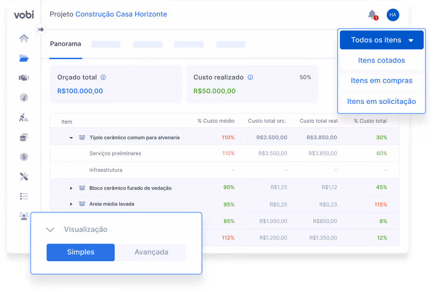
Task: Click the R$100.000,00 budget value
Action: click(80, 91)
